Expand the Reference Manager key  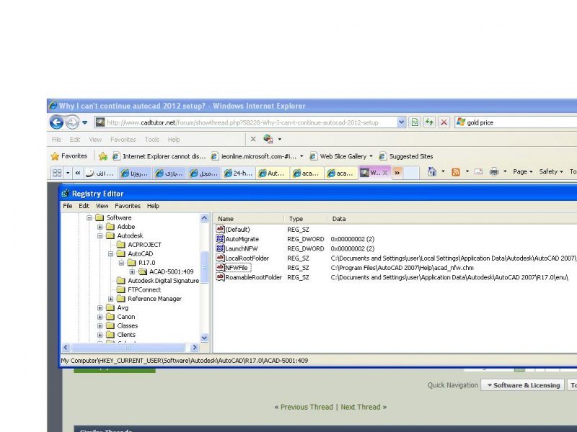point(110,299)
